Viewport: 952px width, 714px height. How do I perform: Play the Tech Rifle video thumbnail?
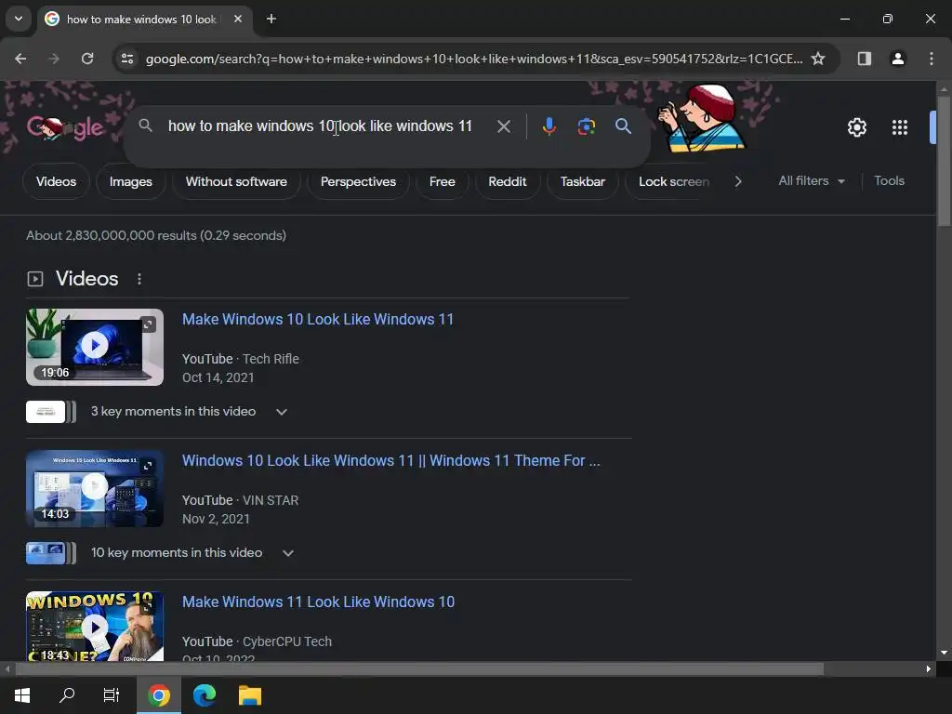pos(95,347)
